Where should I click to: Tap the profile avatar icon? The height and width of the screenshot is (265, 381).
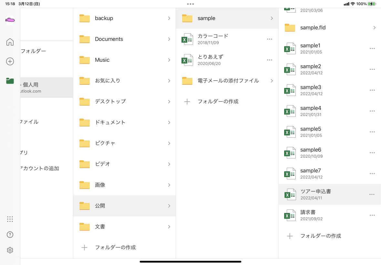[10, 20]
